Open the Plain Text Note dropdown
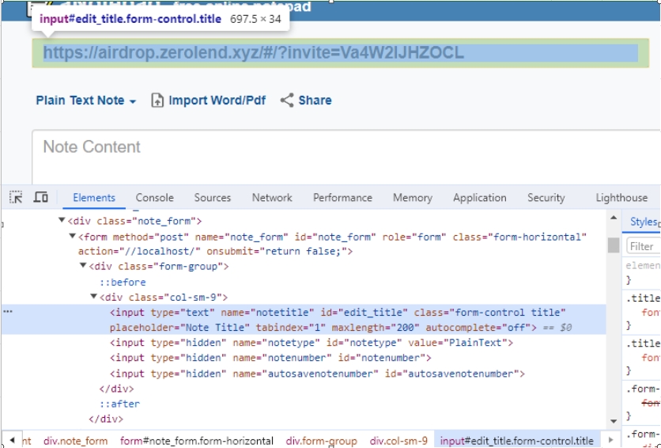 pyautogui.click(x=85, y=101)
